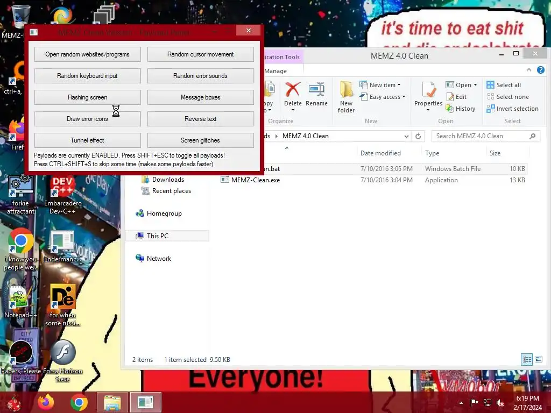Click the muted volume tray icon
This screenshot has height=413, width=551.
pyautogui.click(x=500, y=402)
